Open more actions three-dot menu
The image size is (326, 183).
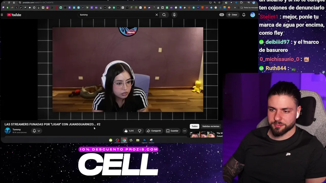[185, 131]
